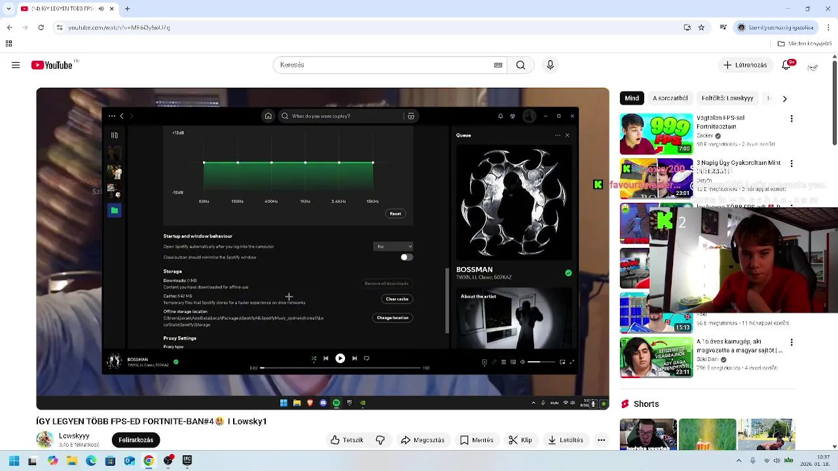
Task: Click Spotify shuffle icon in the video
Action: click(314, 358)
